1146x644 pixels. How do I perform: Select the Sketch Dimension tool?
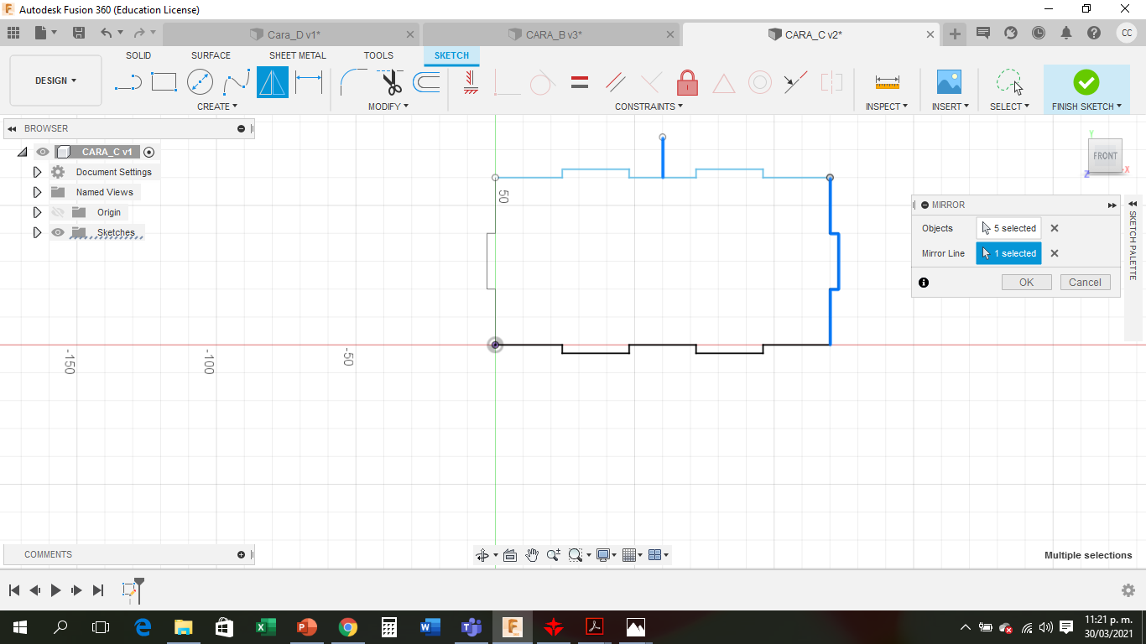coord(309,82)
